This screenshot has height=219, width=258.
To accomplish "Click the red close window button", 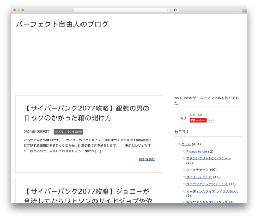I will (x=15, y=10).
